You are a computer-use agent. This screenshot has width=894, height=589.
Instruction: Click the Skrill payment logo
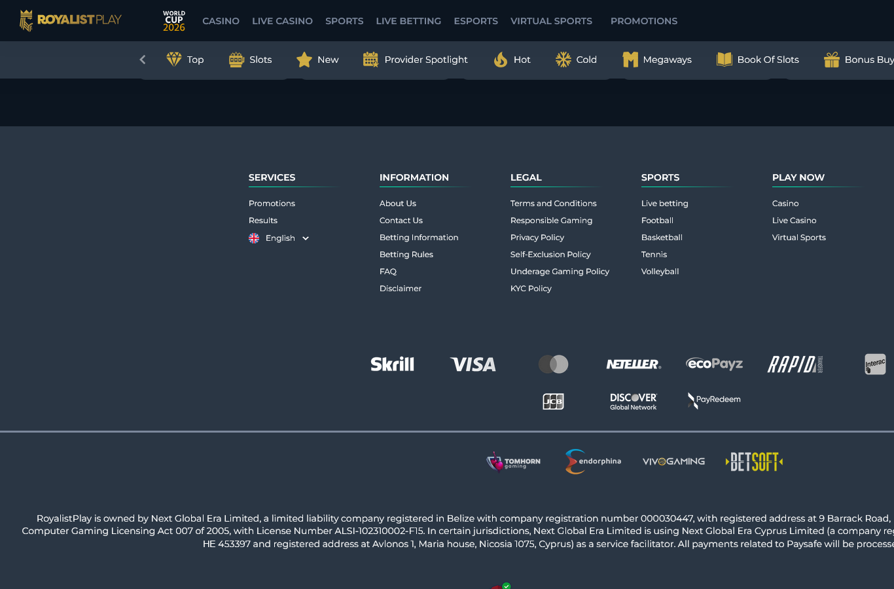[393, 364]
